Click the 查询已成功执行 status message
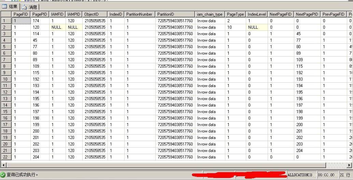The width and height of the screenshot is (353, 180). click(x=22, y=175)
